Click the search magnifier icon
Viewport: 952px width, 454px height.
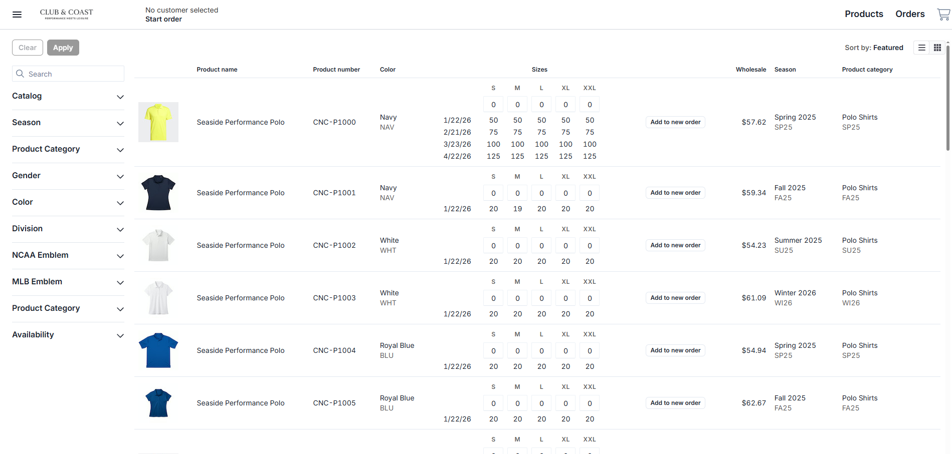click(x=20, y=74)
